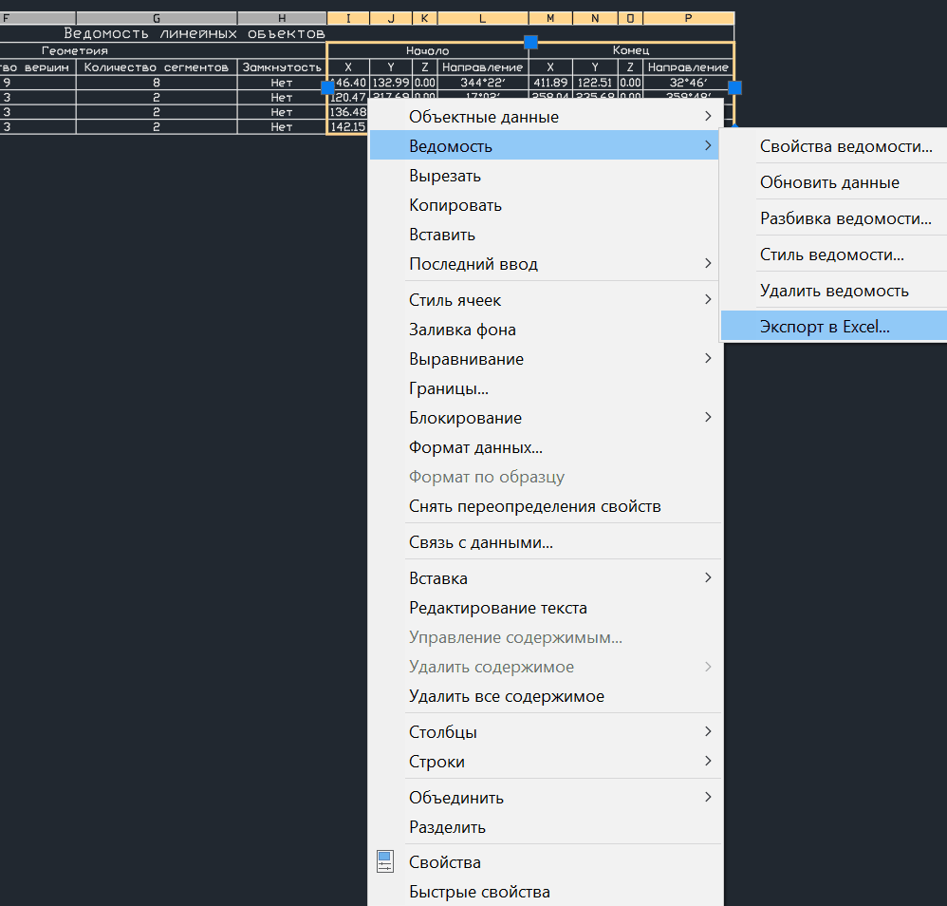Expand the Блокирование submenu

(465, 418)
